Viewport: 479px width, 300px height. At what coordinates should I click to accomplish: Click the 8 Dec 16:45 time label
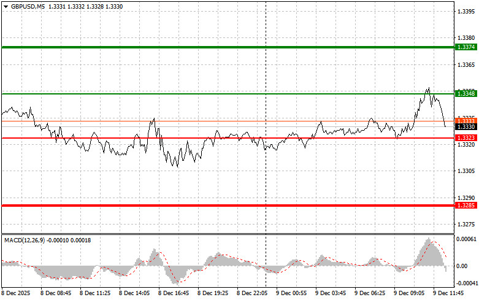pyautogui.click(x=174, y=293)
